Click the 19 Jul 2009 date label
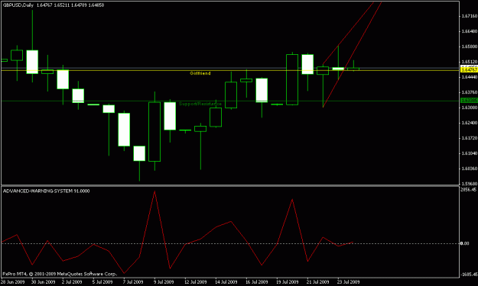This screenshot has width=478, height=286. click(287, 281)
